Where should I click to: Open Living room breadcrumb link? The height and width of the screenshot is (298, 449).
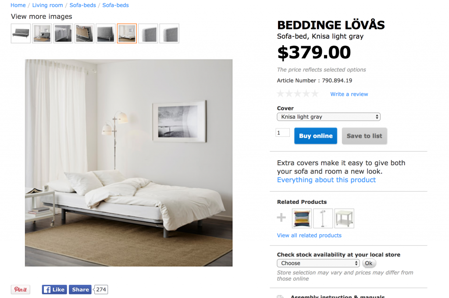[x=47, y=5]
